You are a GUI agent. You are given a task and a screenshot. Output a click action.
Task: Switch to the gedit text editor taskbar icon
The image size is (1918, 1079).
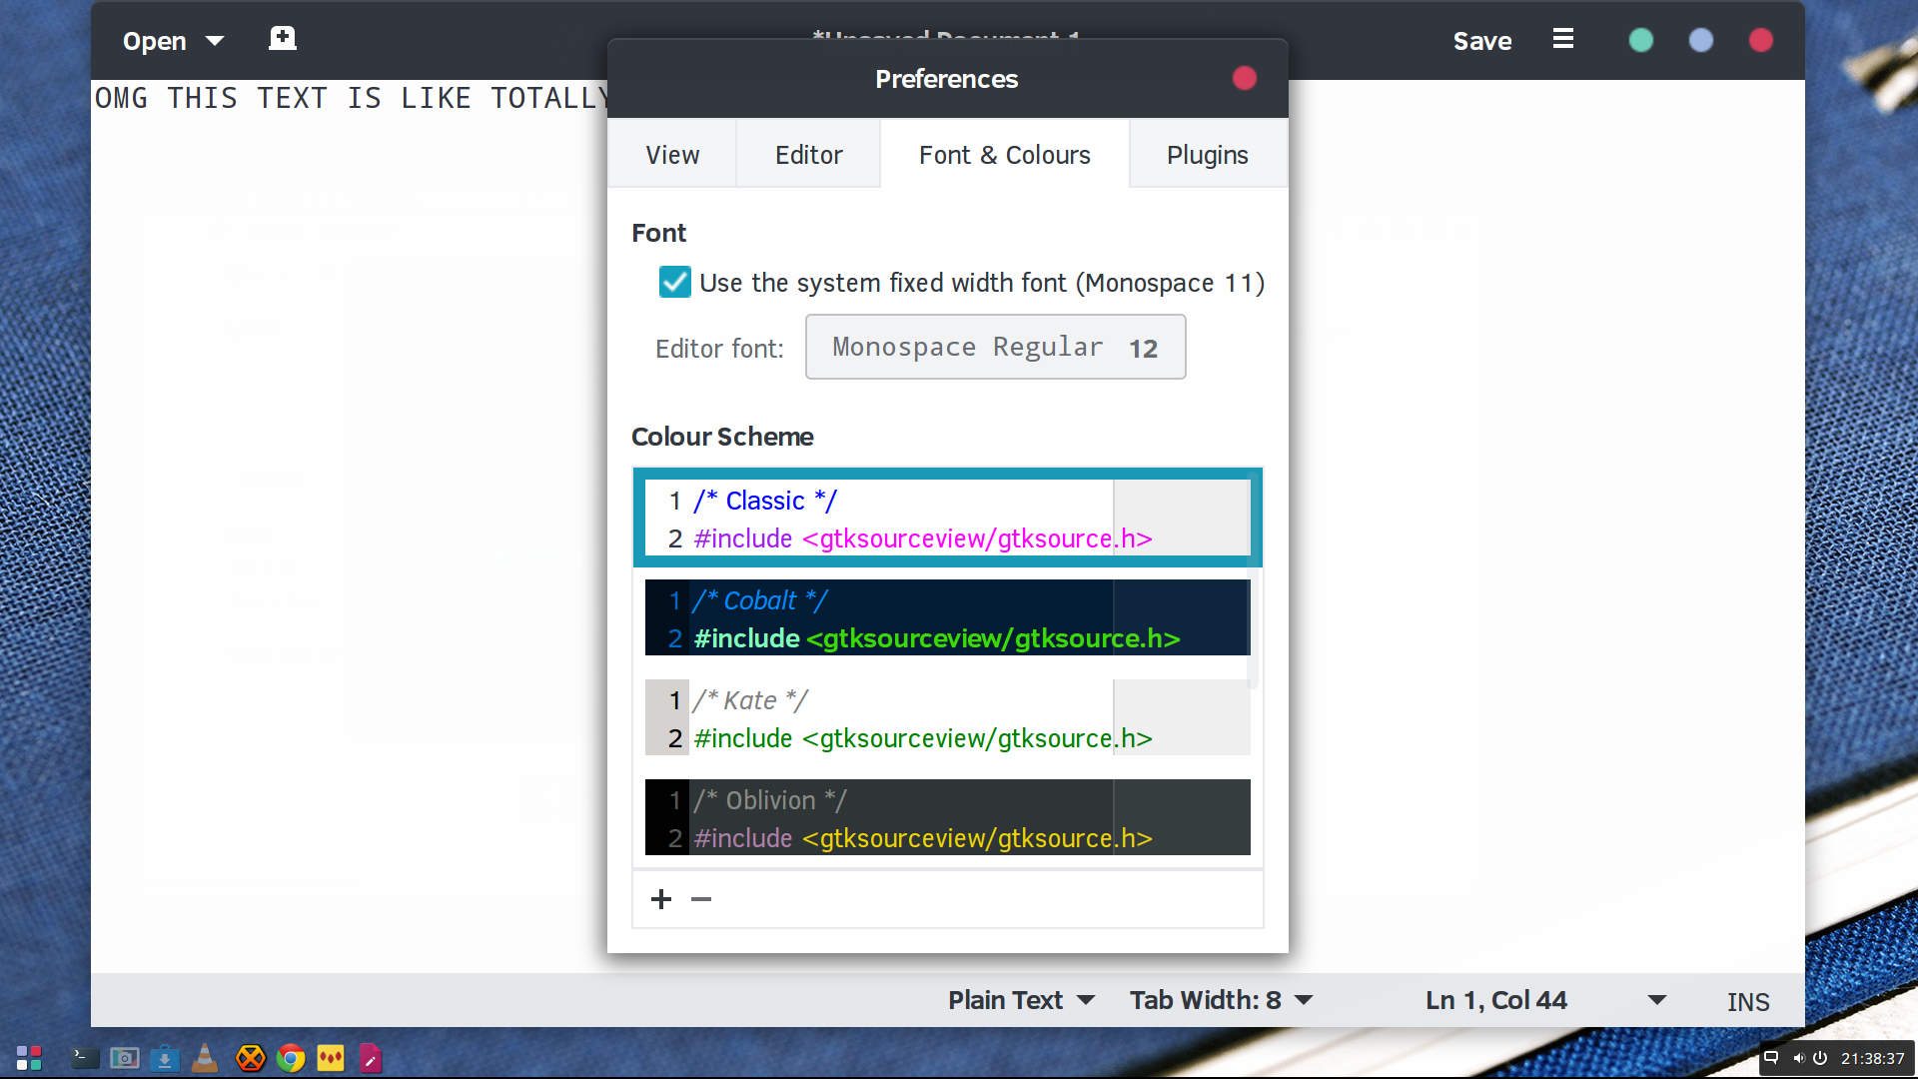click(371, 1058)
